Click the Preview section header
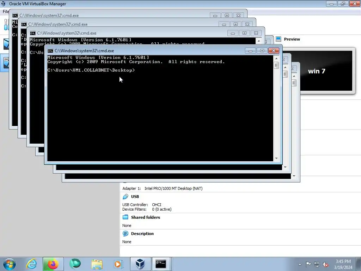Screen dimensions: 361x271 292,39
